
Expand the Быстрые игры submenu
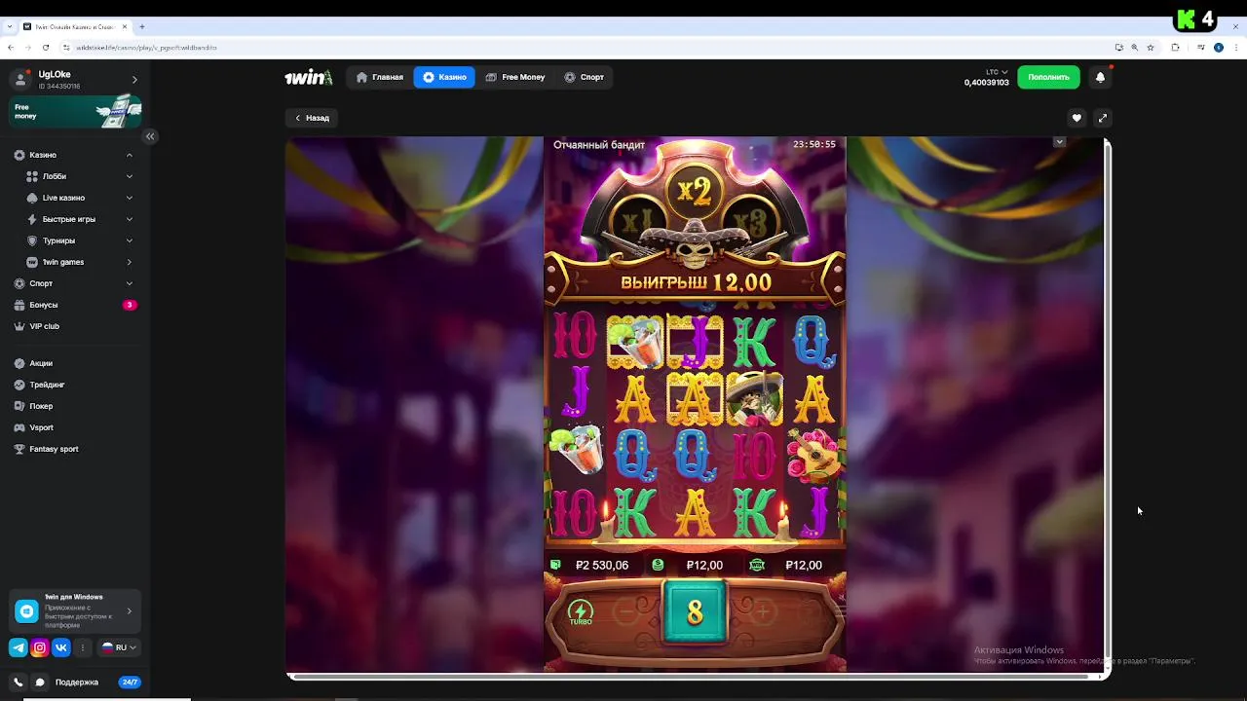(x=130, y=219)
